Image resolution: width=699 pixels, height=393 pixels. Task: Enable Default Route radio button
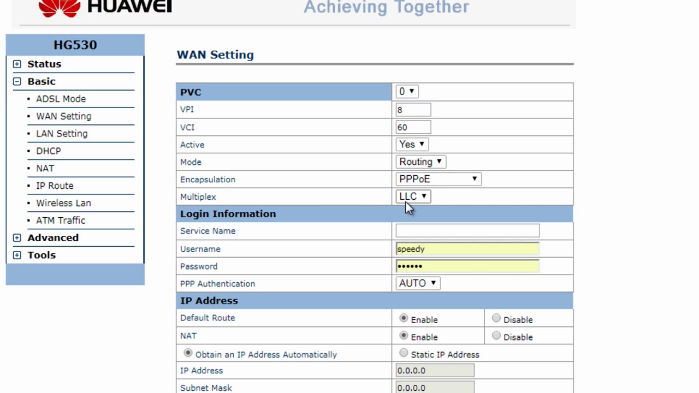tap(404, 318)
